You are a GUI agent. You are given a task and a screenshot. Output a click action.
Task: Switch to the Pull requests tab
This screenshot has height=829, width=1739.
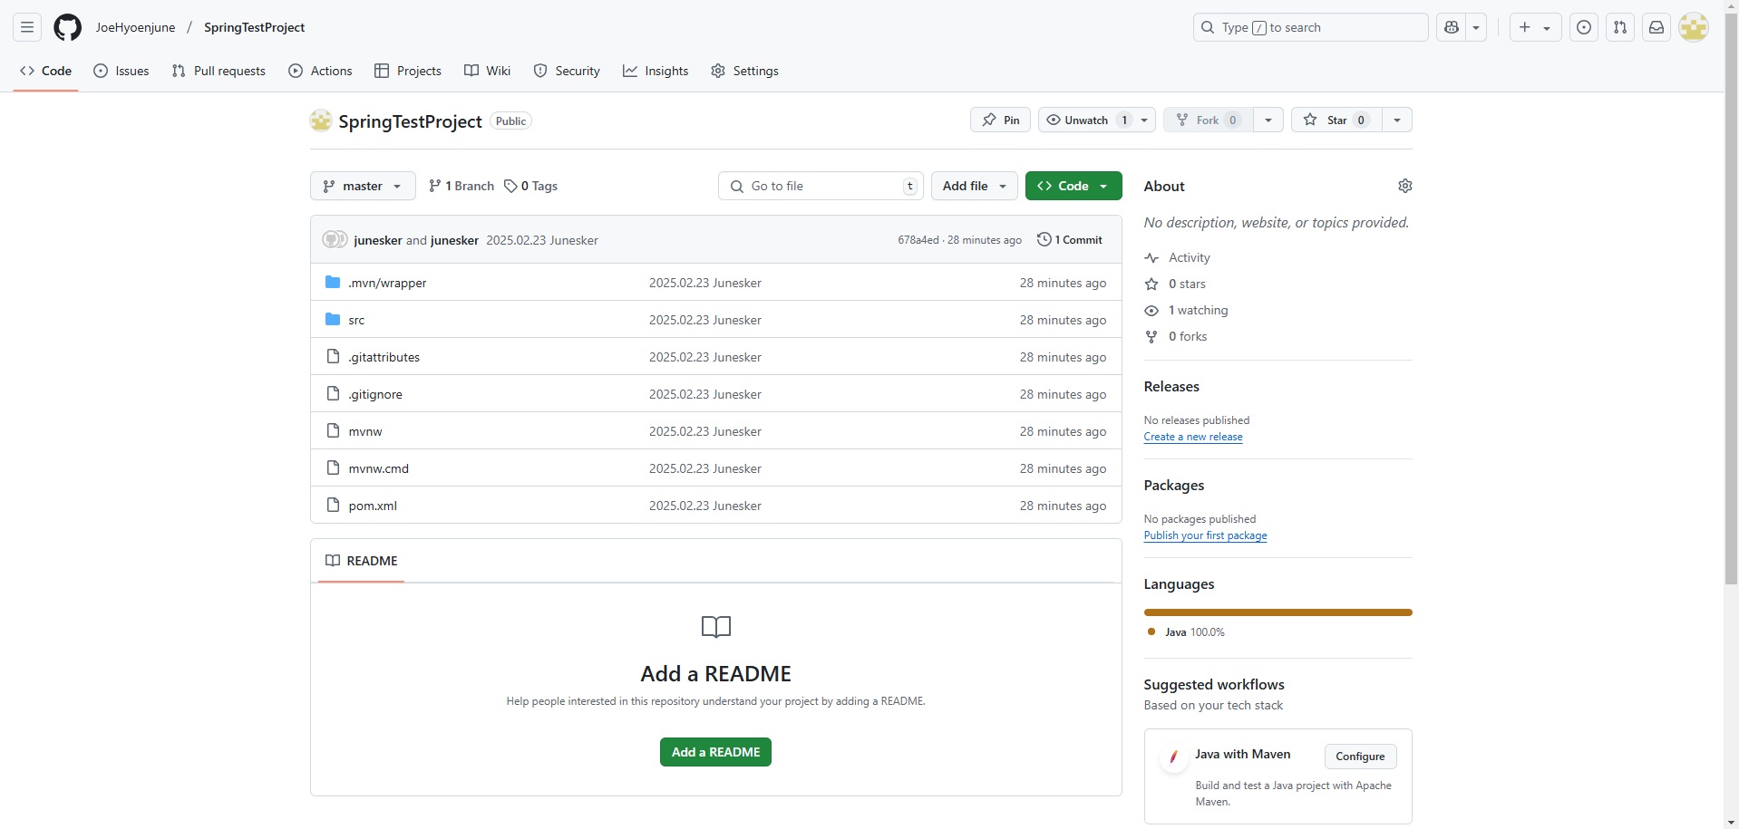tap(219, 71)
